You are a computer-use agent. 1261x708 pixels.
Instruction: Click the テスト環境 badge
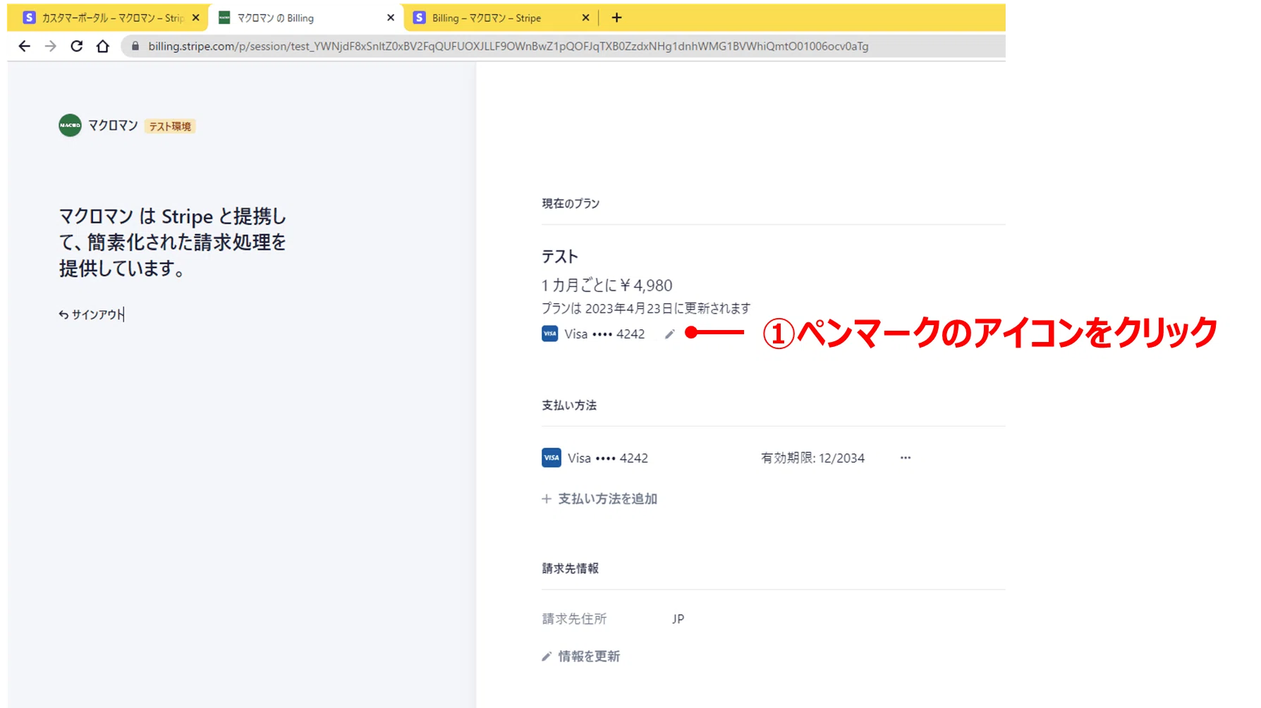[170, 126]
